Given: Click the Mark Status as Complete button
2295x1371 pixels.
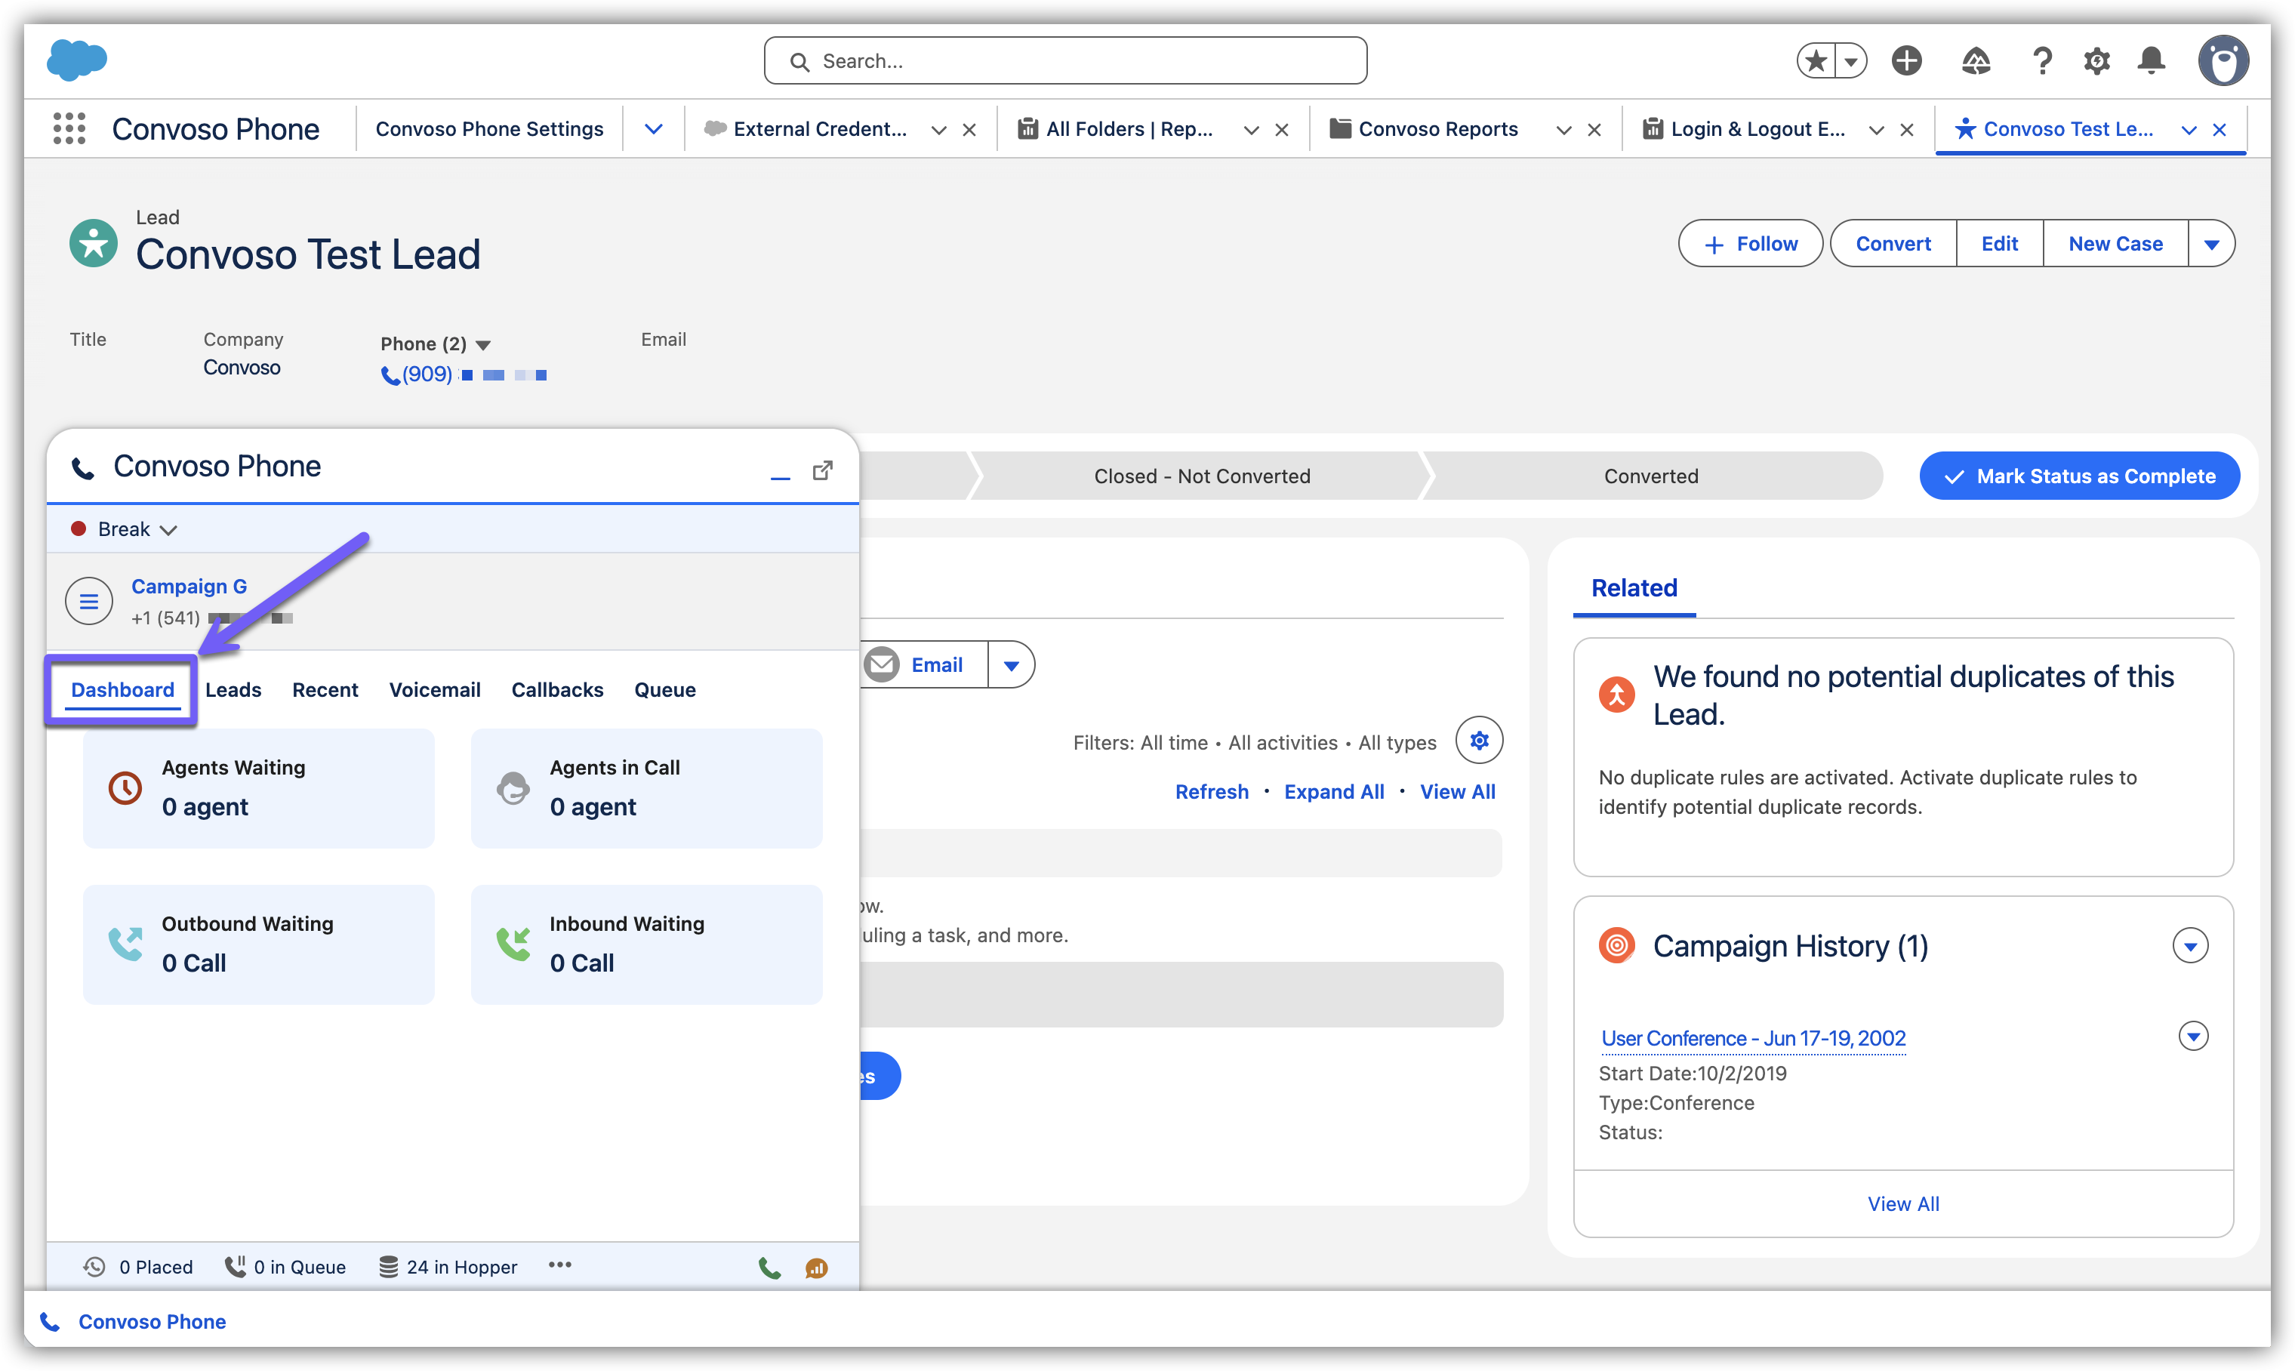Looking at the screenshot, I should point(2079,476).
